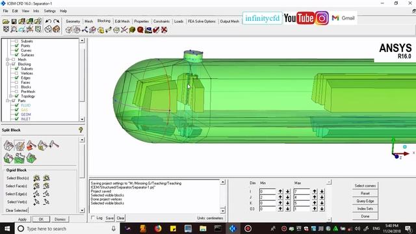Select the Ogrid Block option icon
Viewport: 416px width, 234px height.
19,146
